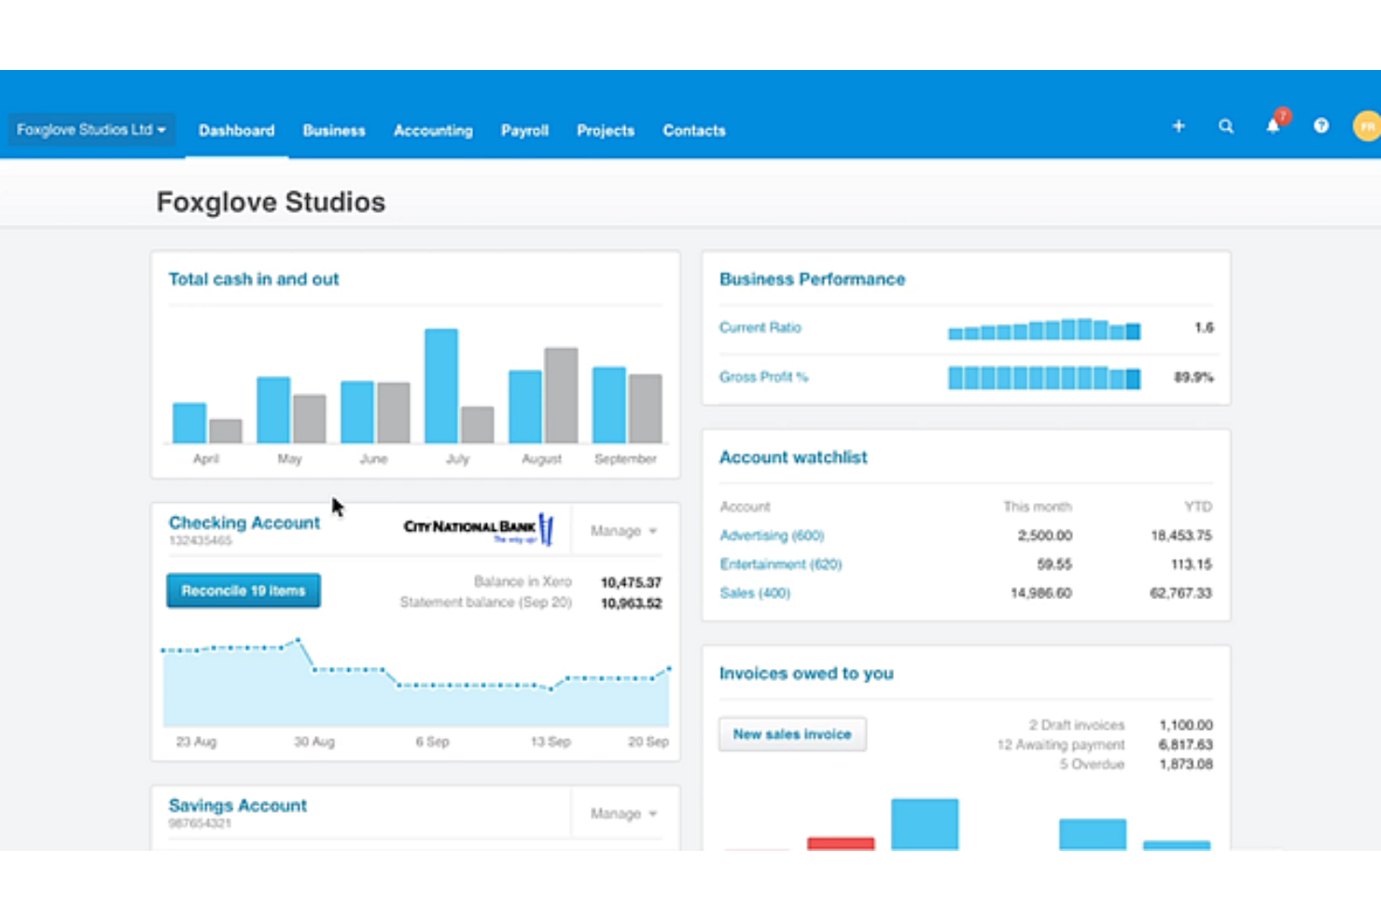Open the search icon in top bar
The image size is (1381, 921).
pyautogui.click(x=1226, y=126)
